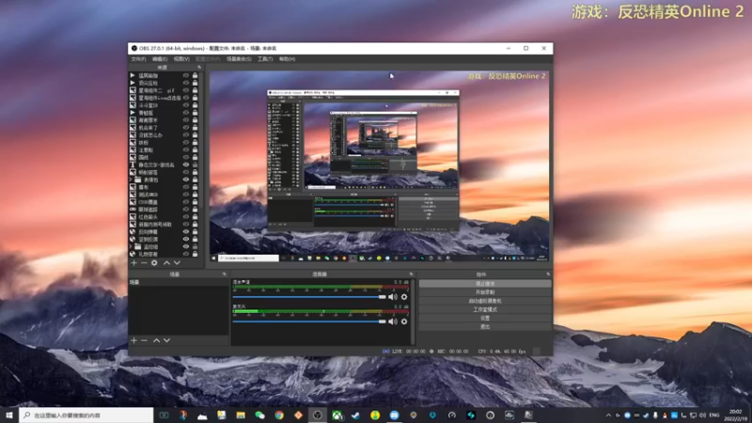Toggle visibility of 礼物答谢 source

[186, 254]
